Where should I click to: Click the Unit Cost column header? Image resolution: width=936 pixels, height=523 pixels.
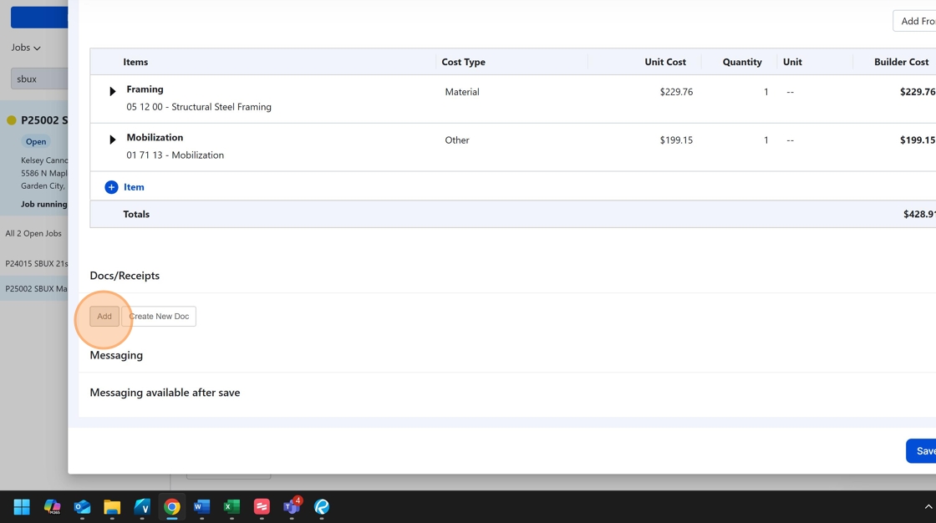pyautogui.click(x=665, y=62)
